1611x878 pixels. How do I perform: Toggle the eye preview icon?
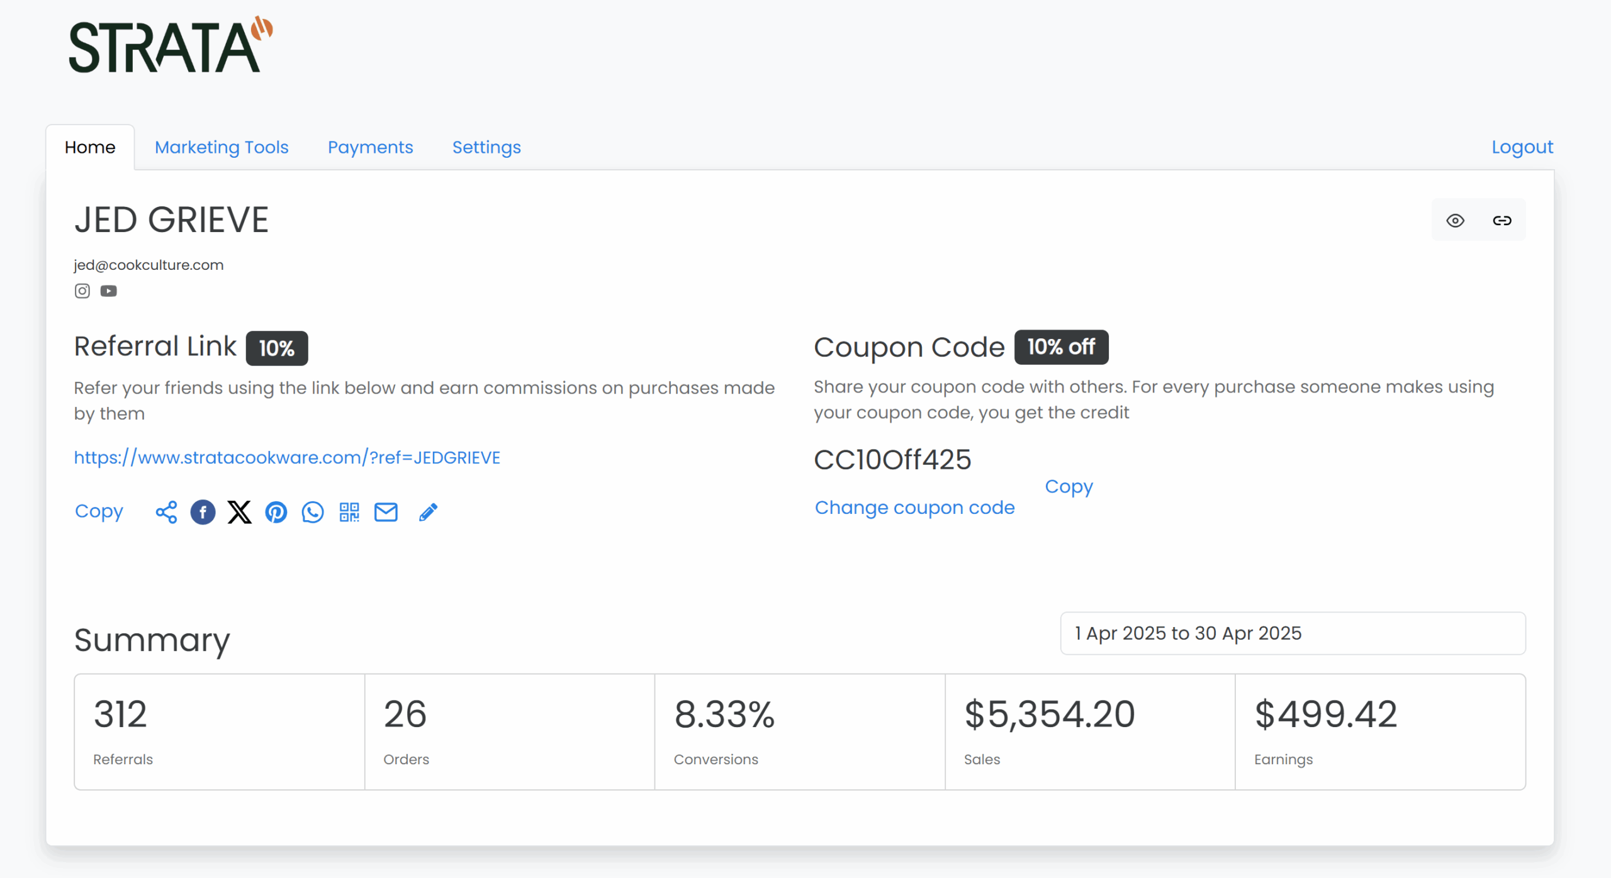[1455, 220]
